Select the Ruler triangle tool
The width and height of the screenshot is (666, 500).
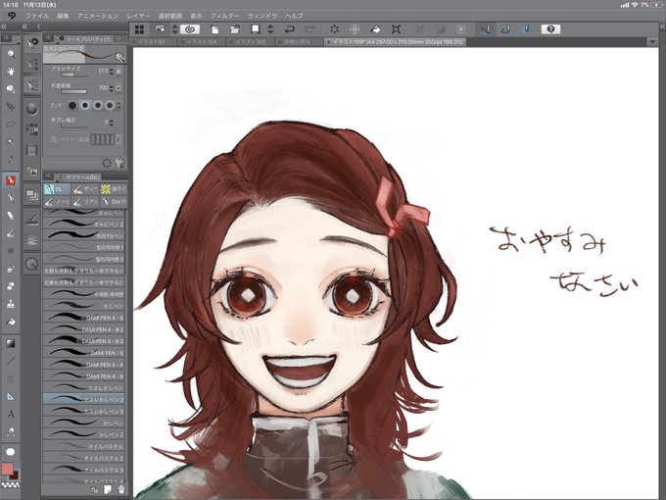click(x=11, y=396)
